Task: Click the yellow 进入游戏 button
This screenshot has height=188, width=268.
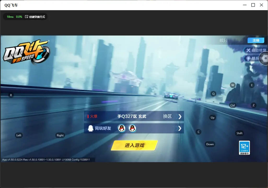Action: (x=134, y=145)
